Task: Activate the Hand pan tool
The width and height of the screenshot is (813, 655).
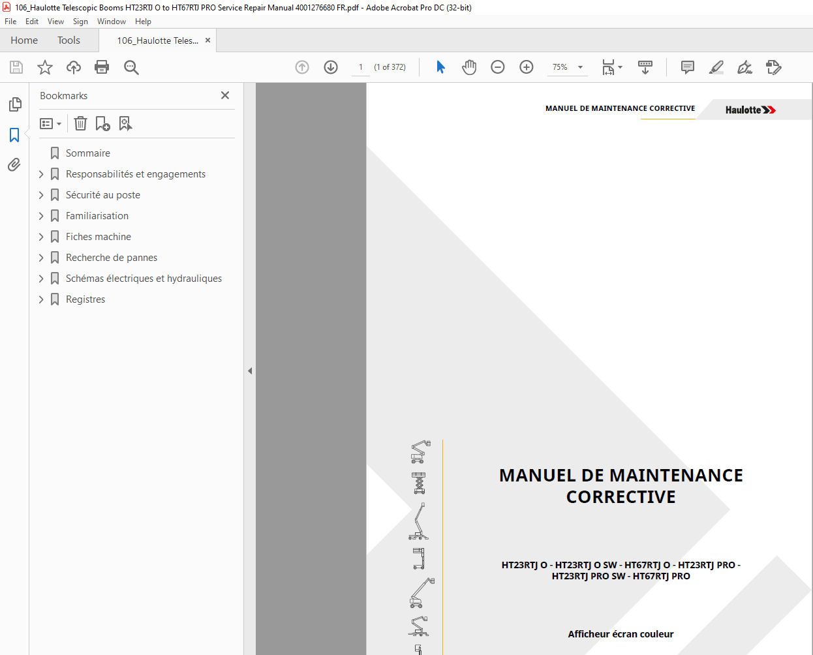Action: (x=469, y=67)
